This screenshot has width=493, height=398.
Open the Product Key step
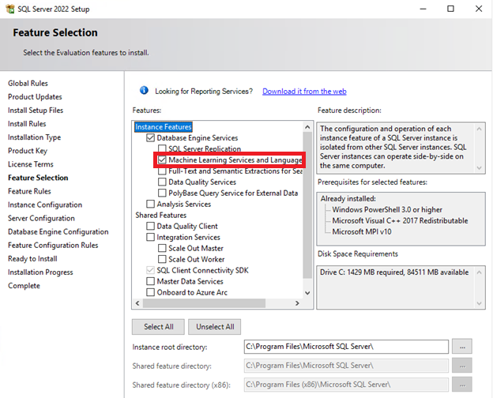pos(28,151)
